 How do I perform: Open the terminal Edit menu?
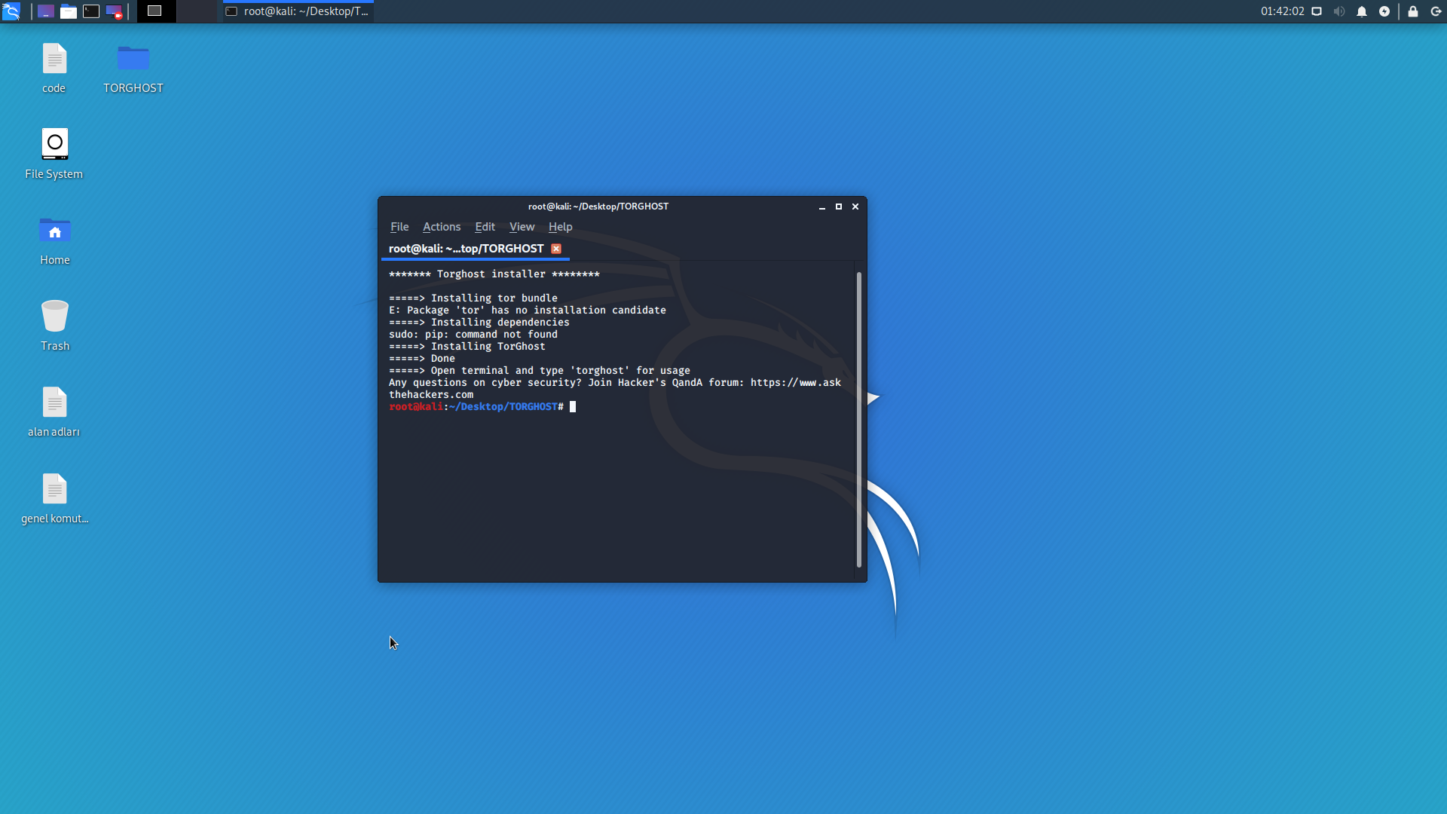click(x=485, y=227)
